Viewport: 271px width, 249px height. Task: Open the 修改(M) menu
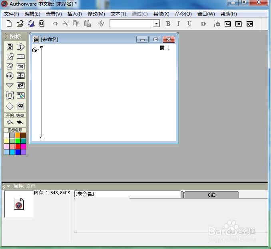(96, 14)
